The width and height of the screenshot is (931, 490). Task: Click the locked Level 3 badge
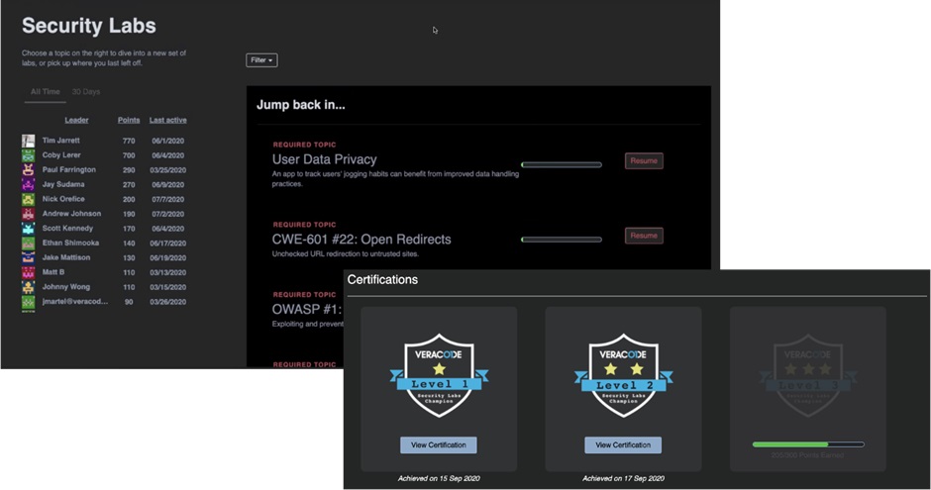tap(807, 375)
